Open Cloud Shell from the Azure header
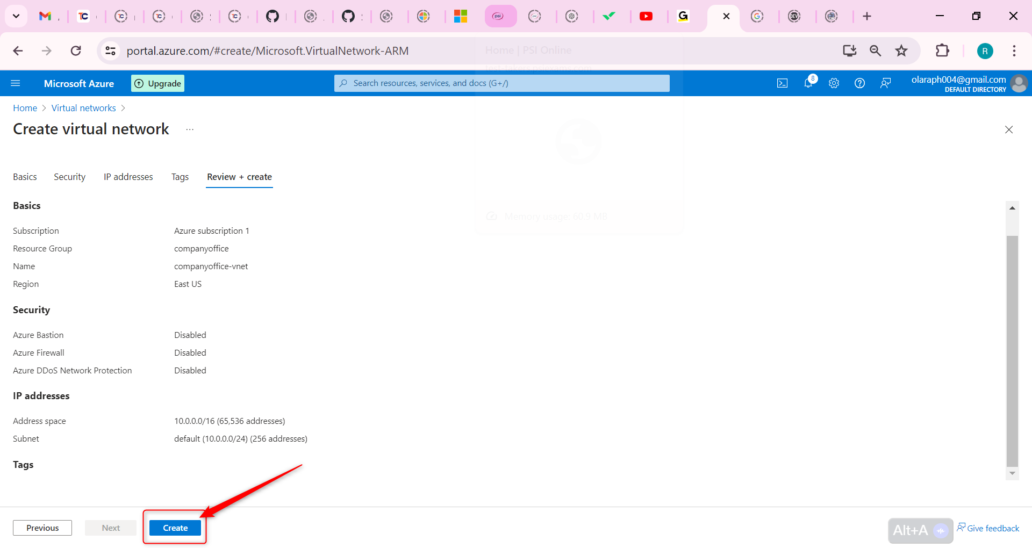The height and width of the screenshot is (548, 1032). 782,83
